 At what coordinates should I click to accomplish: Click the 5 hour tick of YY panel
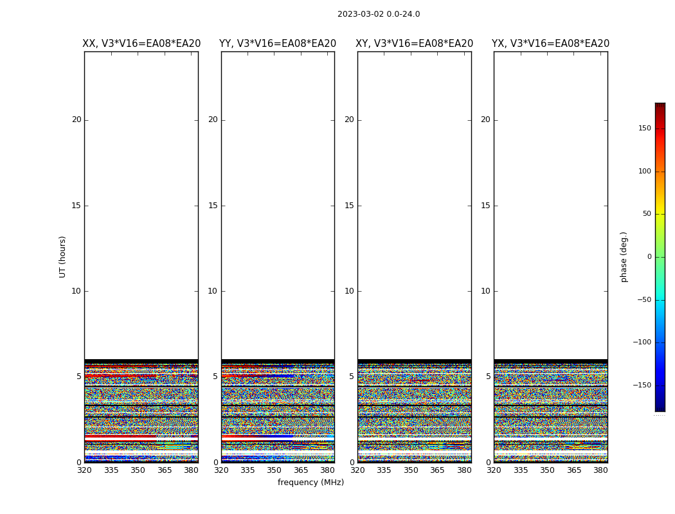(215, 377)
